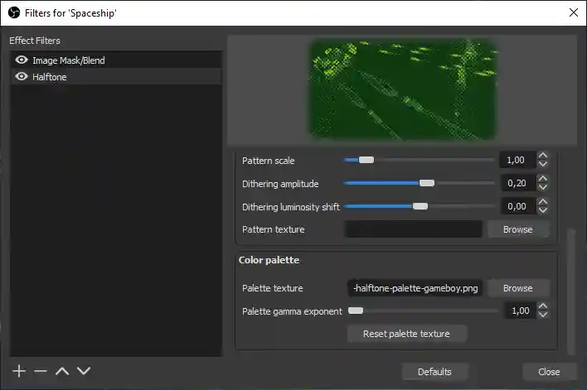This screenshot has width=587, height=390.
Task: Increase Pattern scale with up stepper arrow
Action: pos(543,156)
